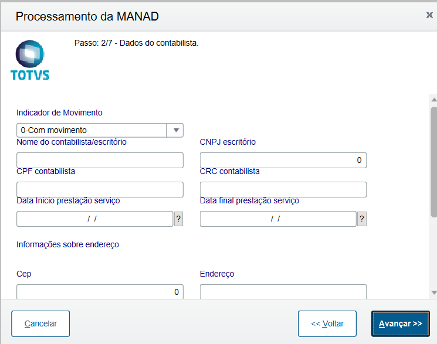Screen dimensions: 437x344
Task: Open date help for Data Inicio prestação serviço
Action: tap(178, 219)
